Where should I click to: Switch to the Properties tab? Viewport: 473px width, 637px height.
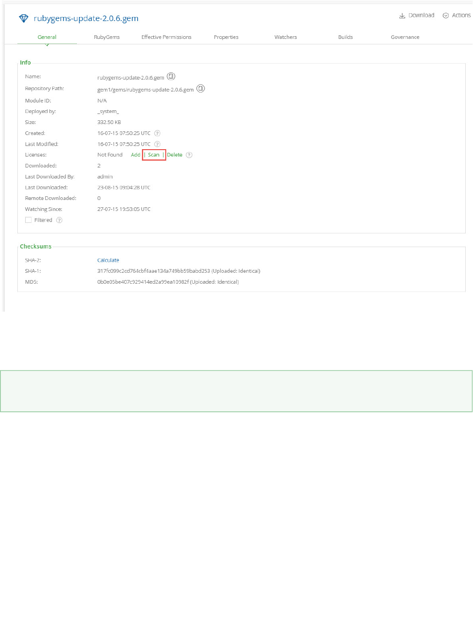pos(226,37)
